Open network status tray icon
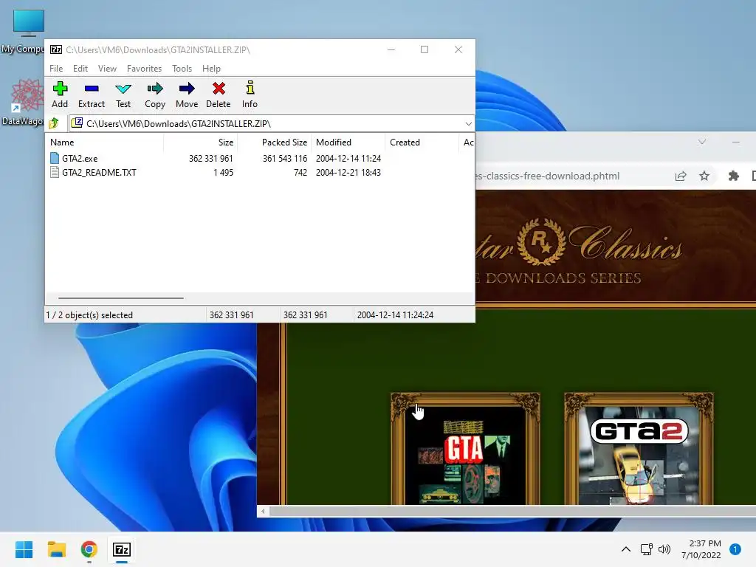This screenshot has width=756, height=567. point(646,549)
